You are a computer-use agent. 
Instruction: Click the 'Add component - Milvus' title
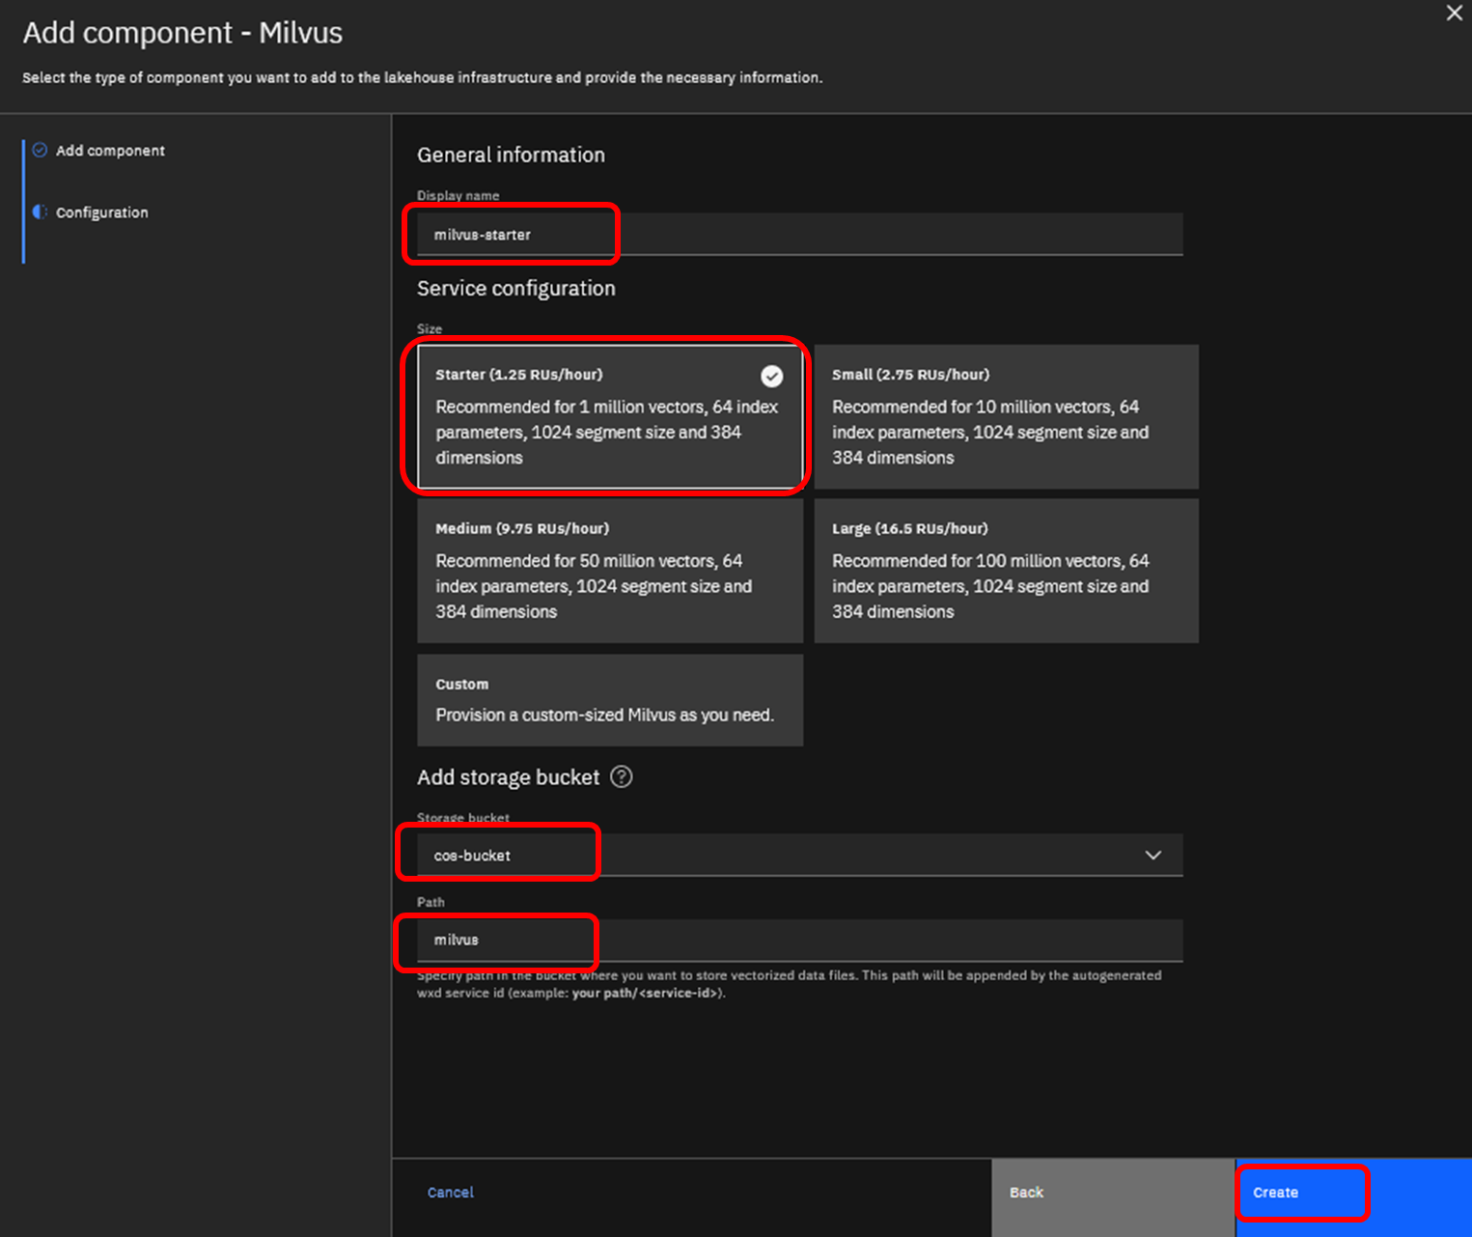[x=182, y=33]
